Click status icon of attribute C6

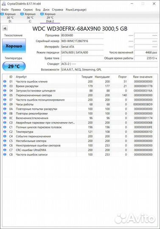tap(5, 145)
